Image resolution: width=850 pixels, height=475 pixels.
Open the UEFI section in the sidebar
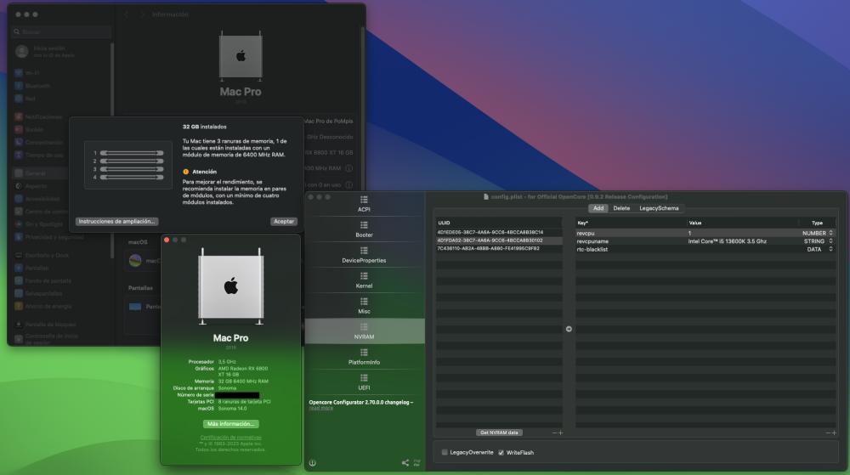364,382
